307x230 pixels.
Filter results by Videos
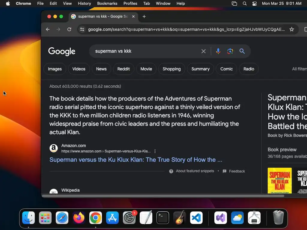coord(79,69)
